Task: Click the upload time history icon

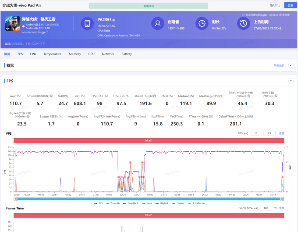Action: [244, 23]
